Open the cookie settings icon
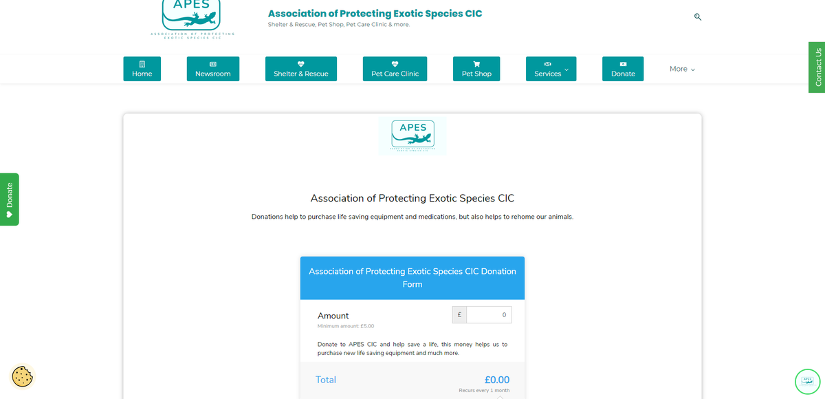The image size is (825, 399). click(x=23, y=376)
